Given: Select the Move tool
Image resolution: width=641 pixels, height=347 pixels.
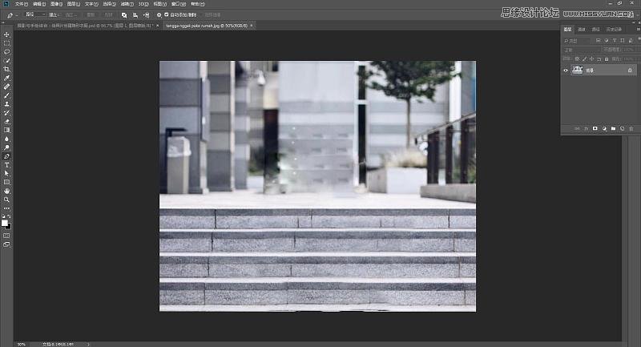Looking at the screenshot, I should (6, 34).
